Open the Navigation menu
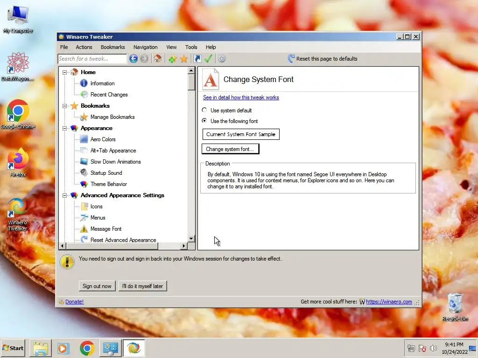Image resolution: width=478 pixels, height=358 pixels. click(146, 47)
